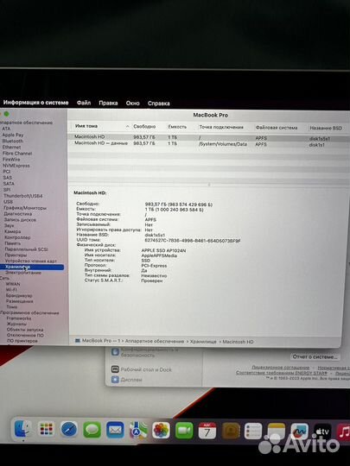Select Apple Pay in sidebar
Image resolution: width=350 pixels, height=466 pixels.
point(13,135)
